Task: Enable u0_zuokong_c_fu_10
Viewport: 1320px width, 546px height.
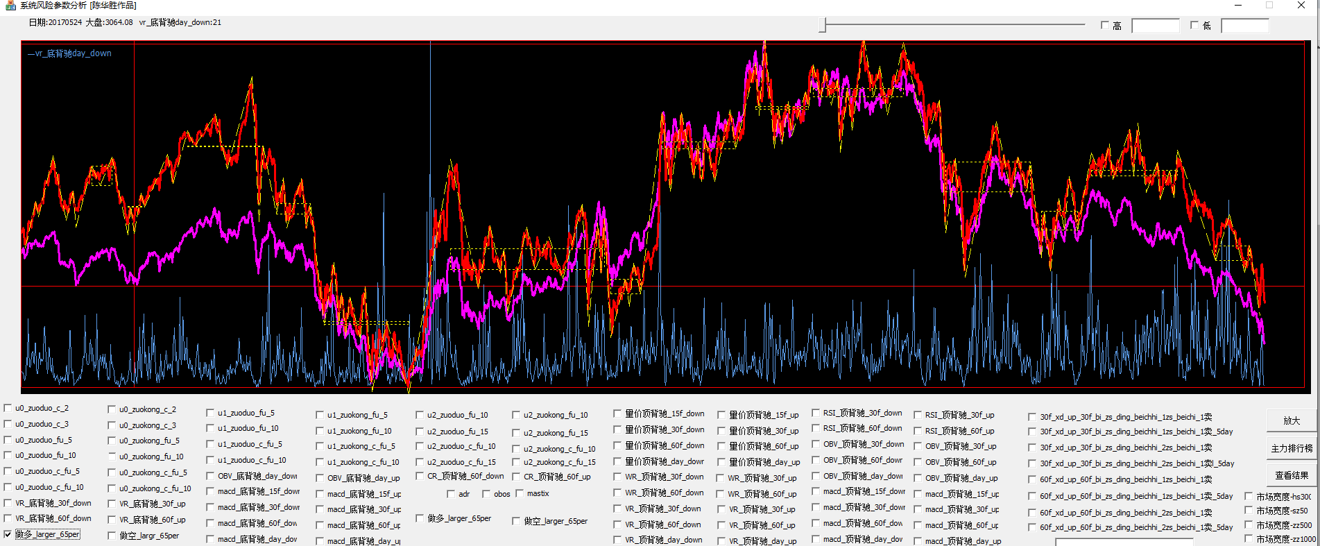Action: pos(112,488)
